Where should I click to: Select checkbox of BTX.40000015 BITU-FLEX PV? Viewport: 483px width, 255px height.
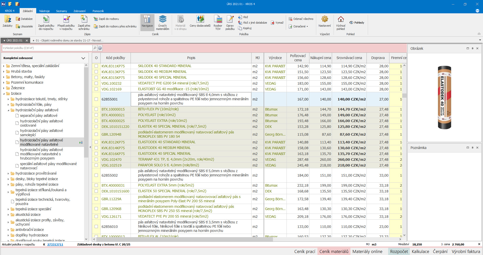96,109
